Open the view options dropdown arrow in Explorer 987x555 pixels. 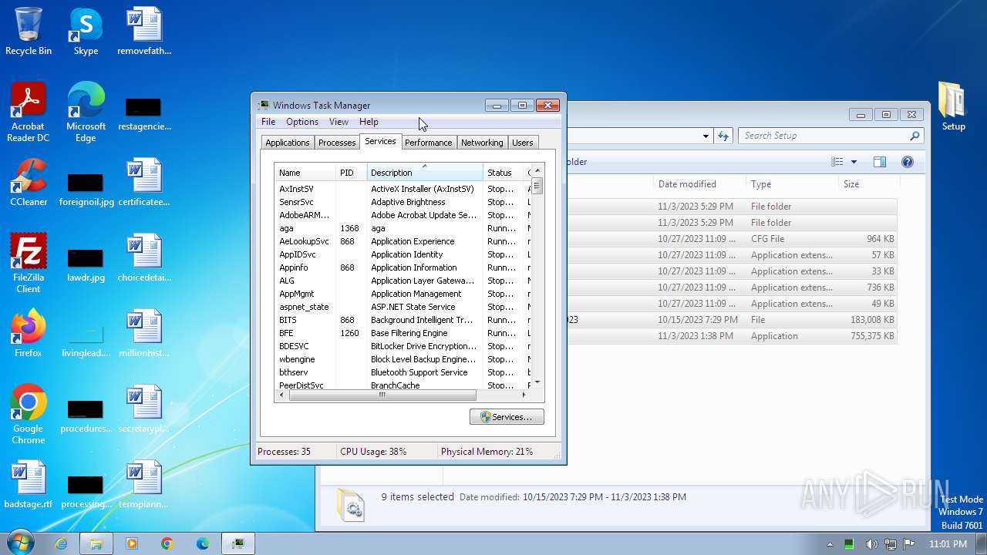pyautogui.click(x=854, y=162)
